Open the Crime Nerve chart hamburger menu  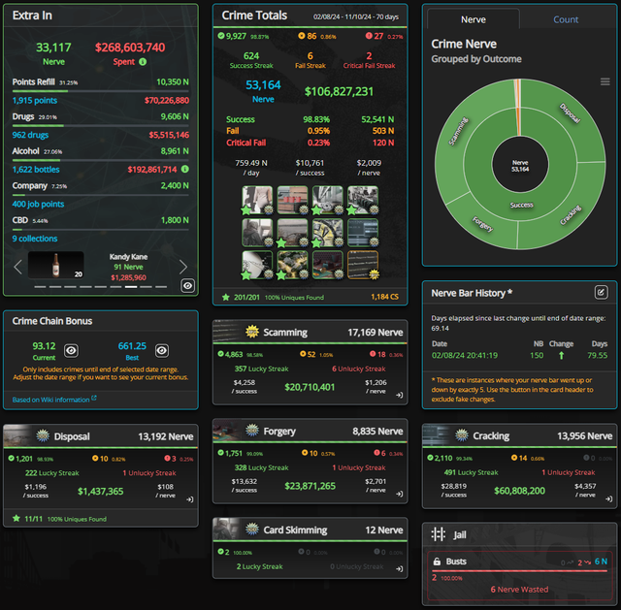[605, 81]
